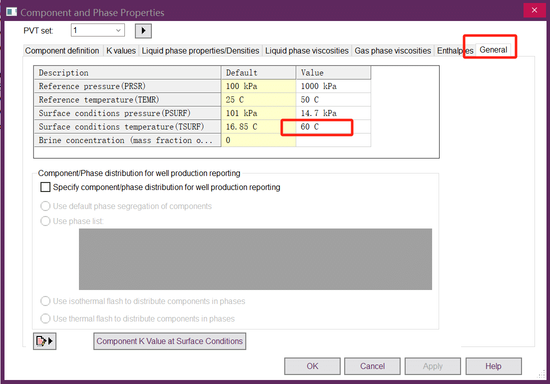Viewport: 550px width, 384px height.
Task: Click the Cancel button
Action: [x=372, y=366]
